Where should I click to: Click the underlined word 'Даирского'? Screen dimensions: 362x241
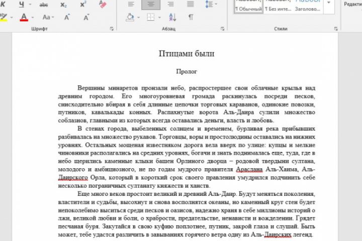(73, 178)
